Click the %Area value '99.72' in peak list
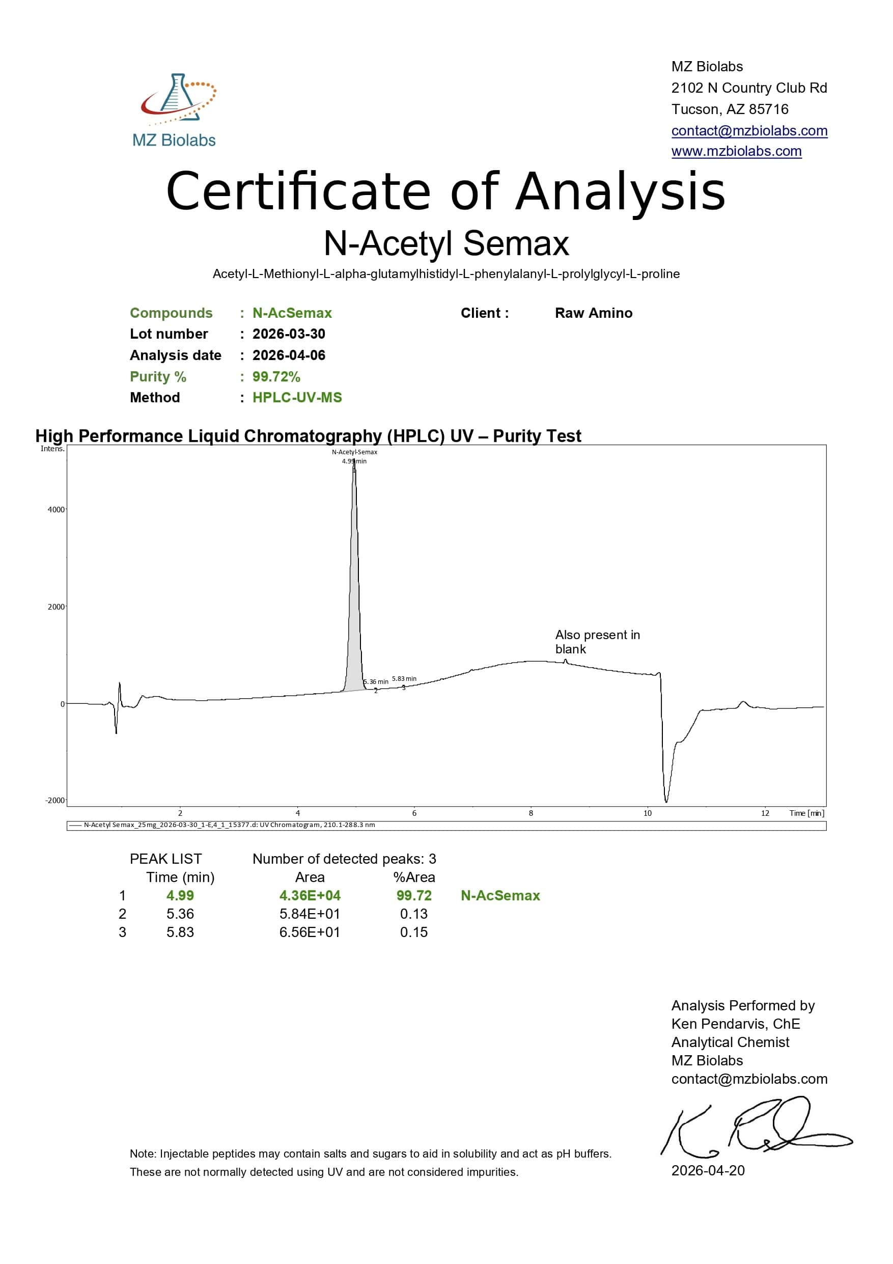Image resolution: width=893 pixels, height=1264 pixels. tap(414, 896)
